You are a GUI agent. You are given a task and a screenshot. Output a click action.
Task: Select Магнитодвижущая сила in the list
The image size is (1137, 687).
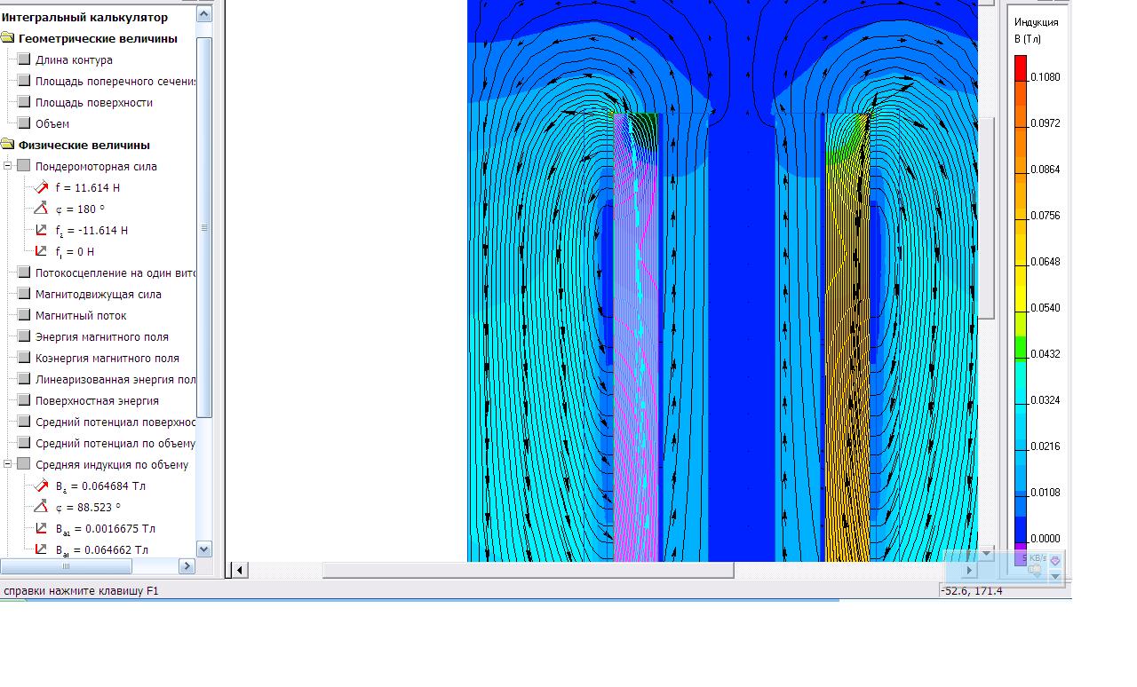coord(98,295)
